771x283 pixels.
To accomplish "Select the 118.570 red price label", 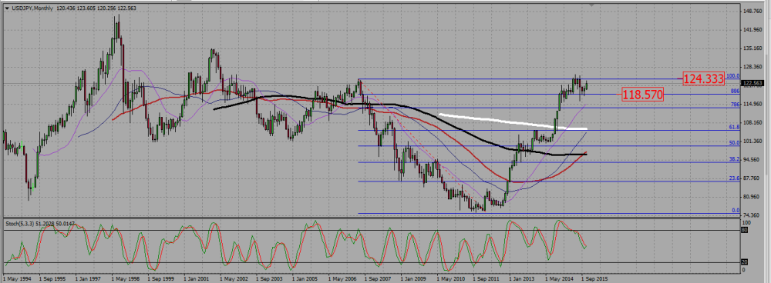I will 643,94.
